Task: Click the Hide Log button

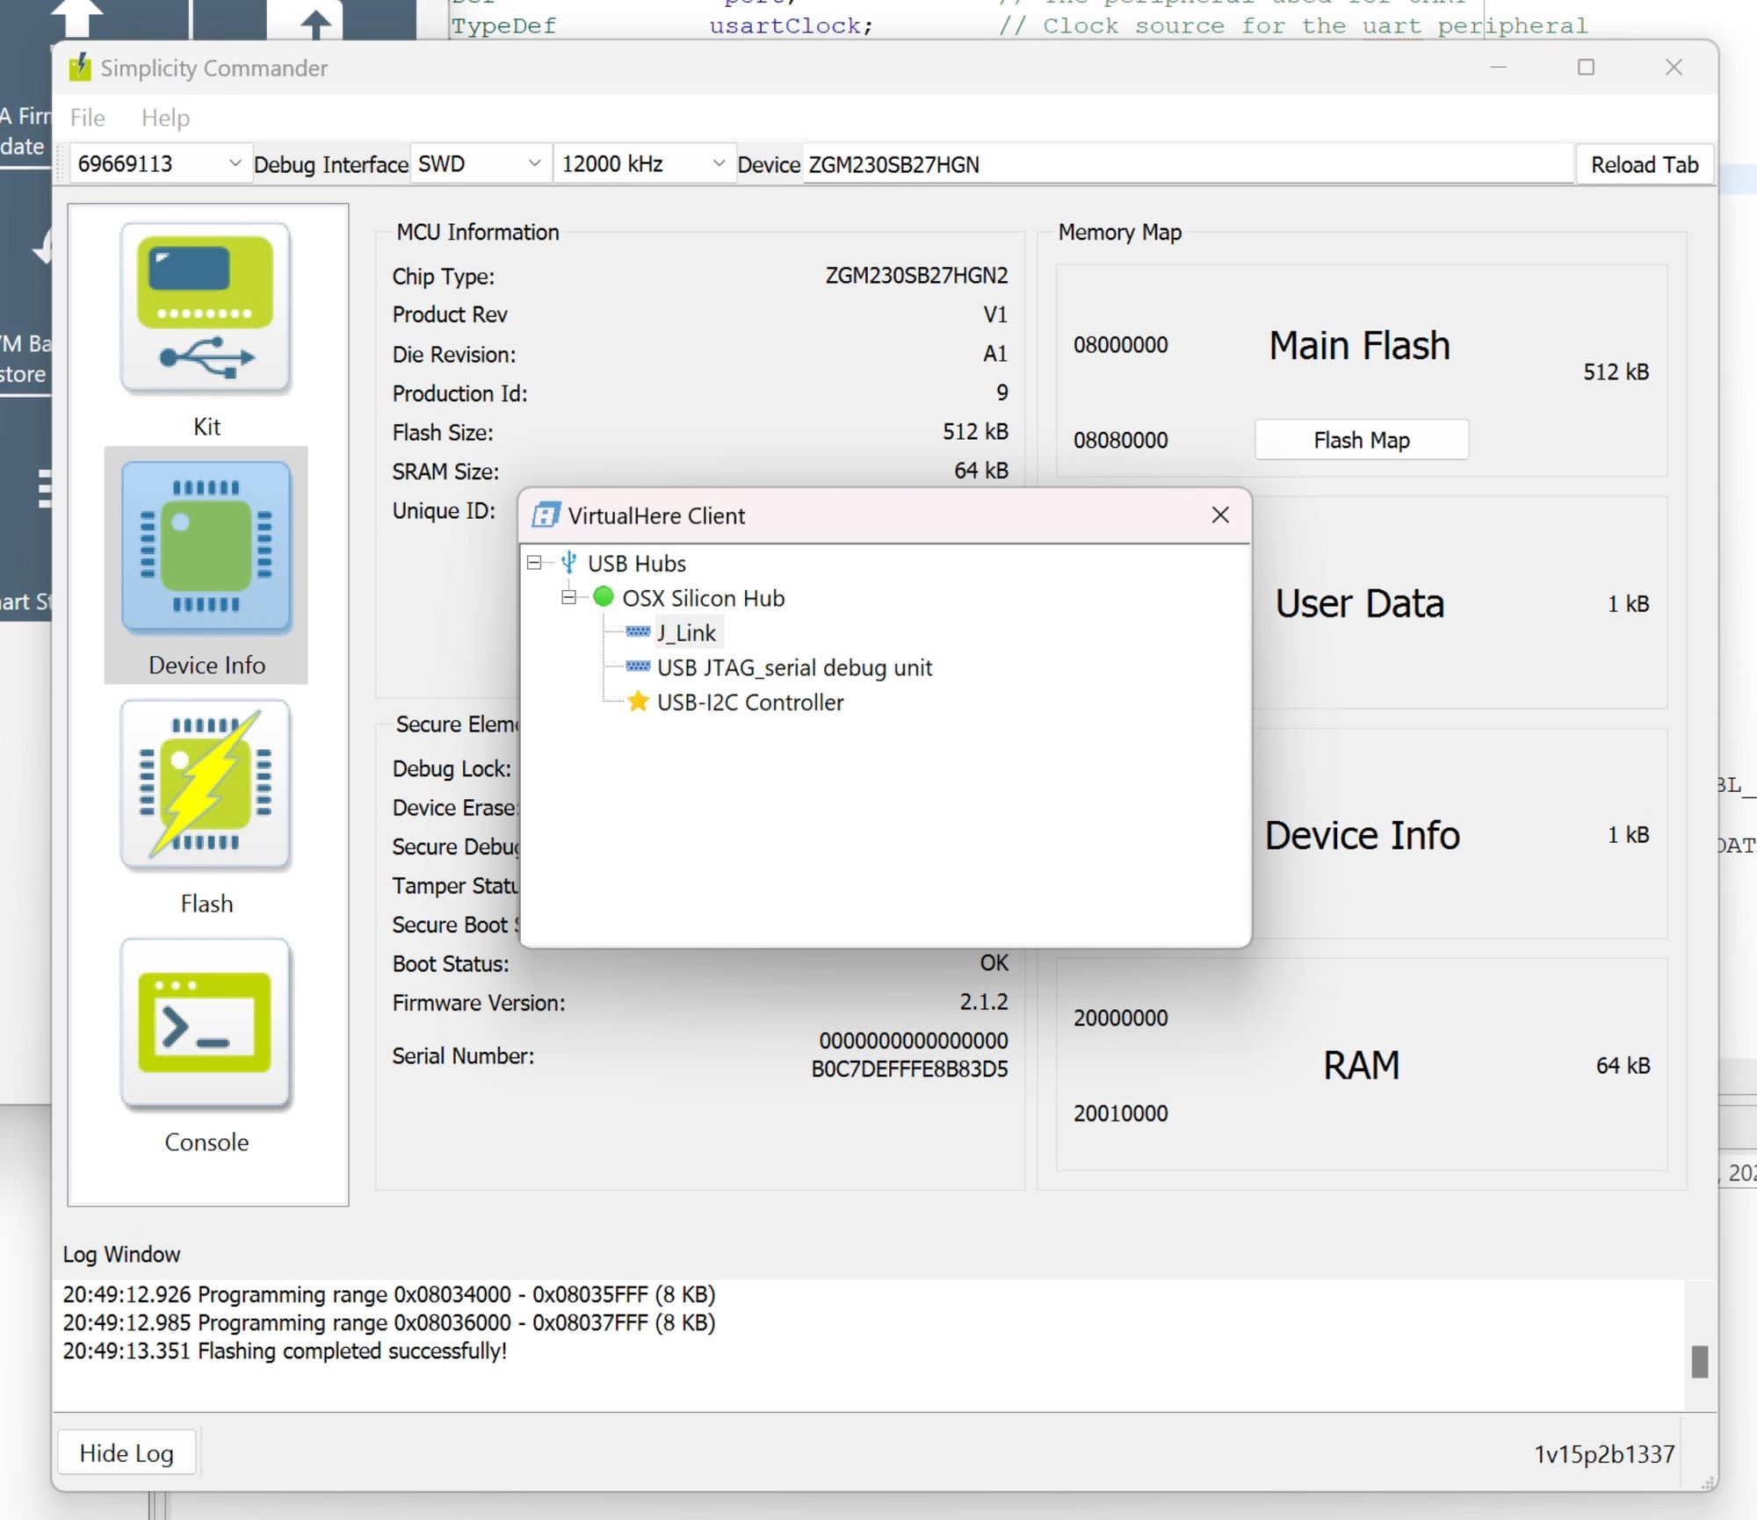Action: pyautogui.click(x=127, y=1453)
